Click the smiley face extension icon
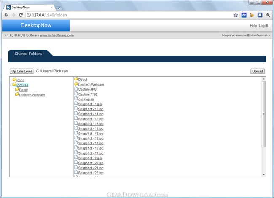The image size is (274, 198). 252,15
